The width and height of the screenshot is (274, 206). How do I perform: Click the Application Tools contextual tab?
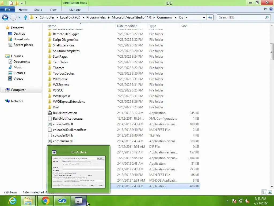click(75, 3)
